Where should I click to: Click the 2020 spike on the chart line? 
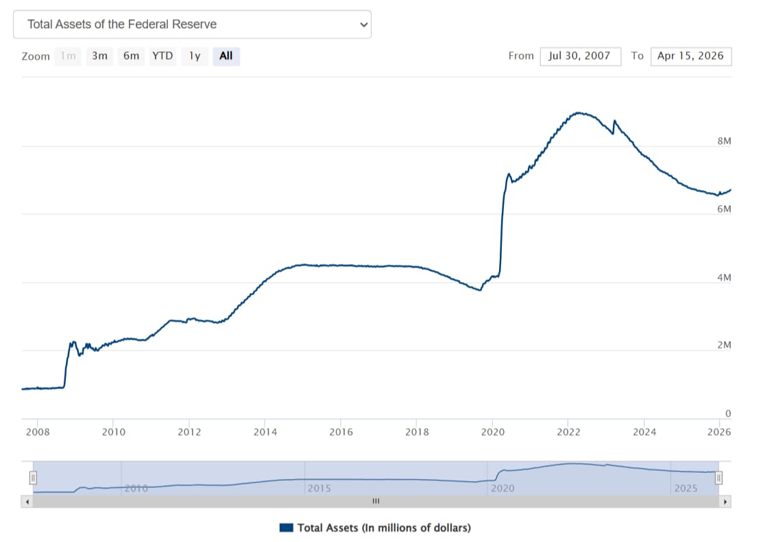coord(509,174)
